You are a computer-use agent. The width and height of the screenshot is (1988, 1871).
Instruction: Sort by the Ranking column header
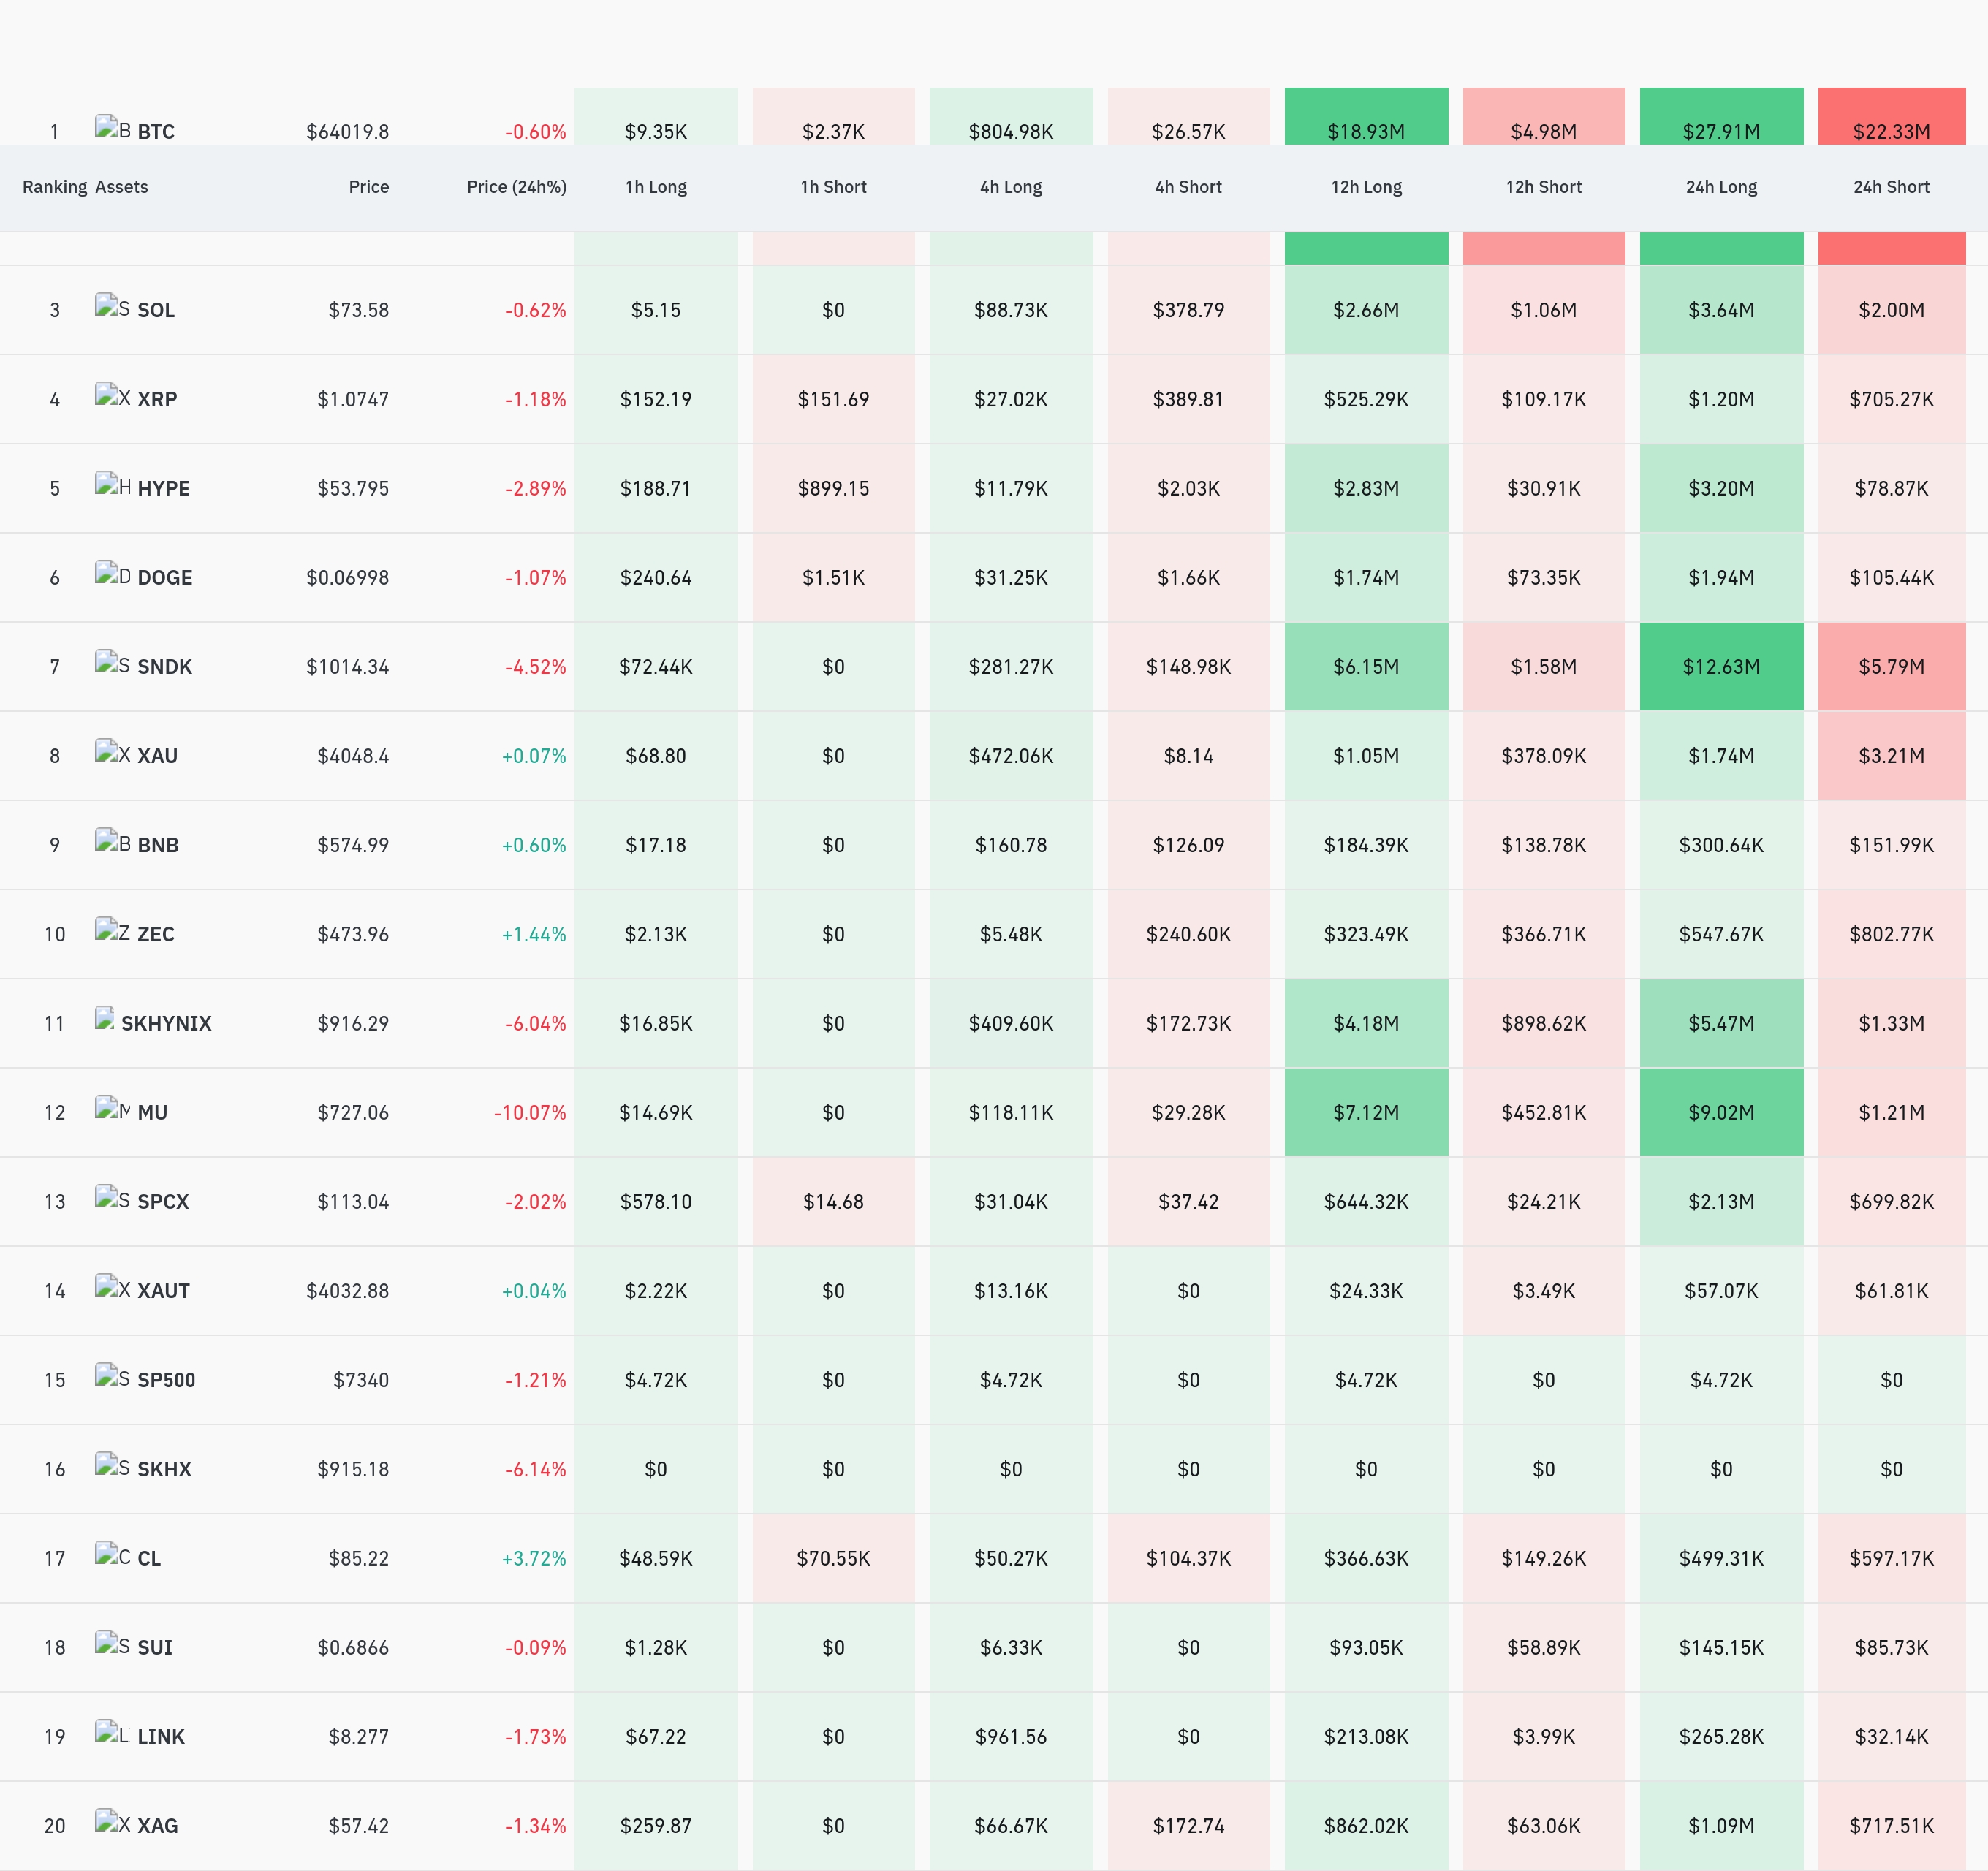pos(55,187)
